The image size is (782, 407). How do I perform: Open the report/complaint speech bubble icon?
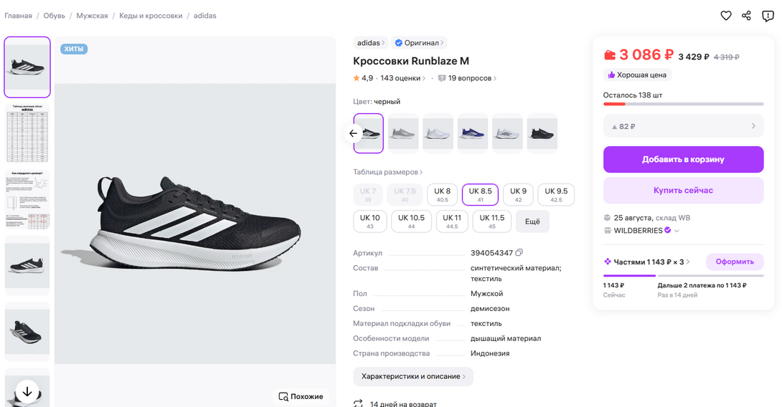(x=768, y=16)
